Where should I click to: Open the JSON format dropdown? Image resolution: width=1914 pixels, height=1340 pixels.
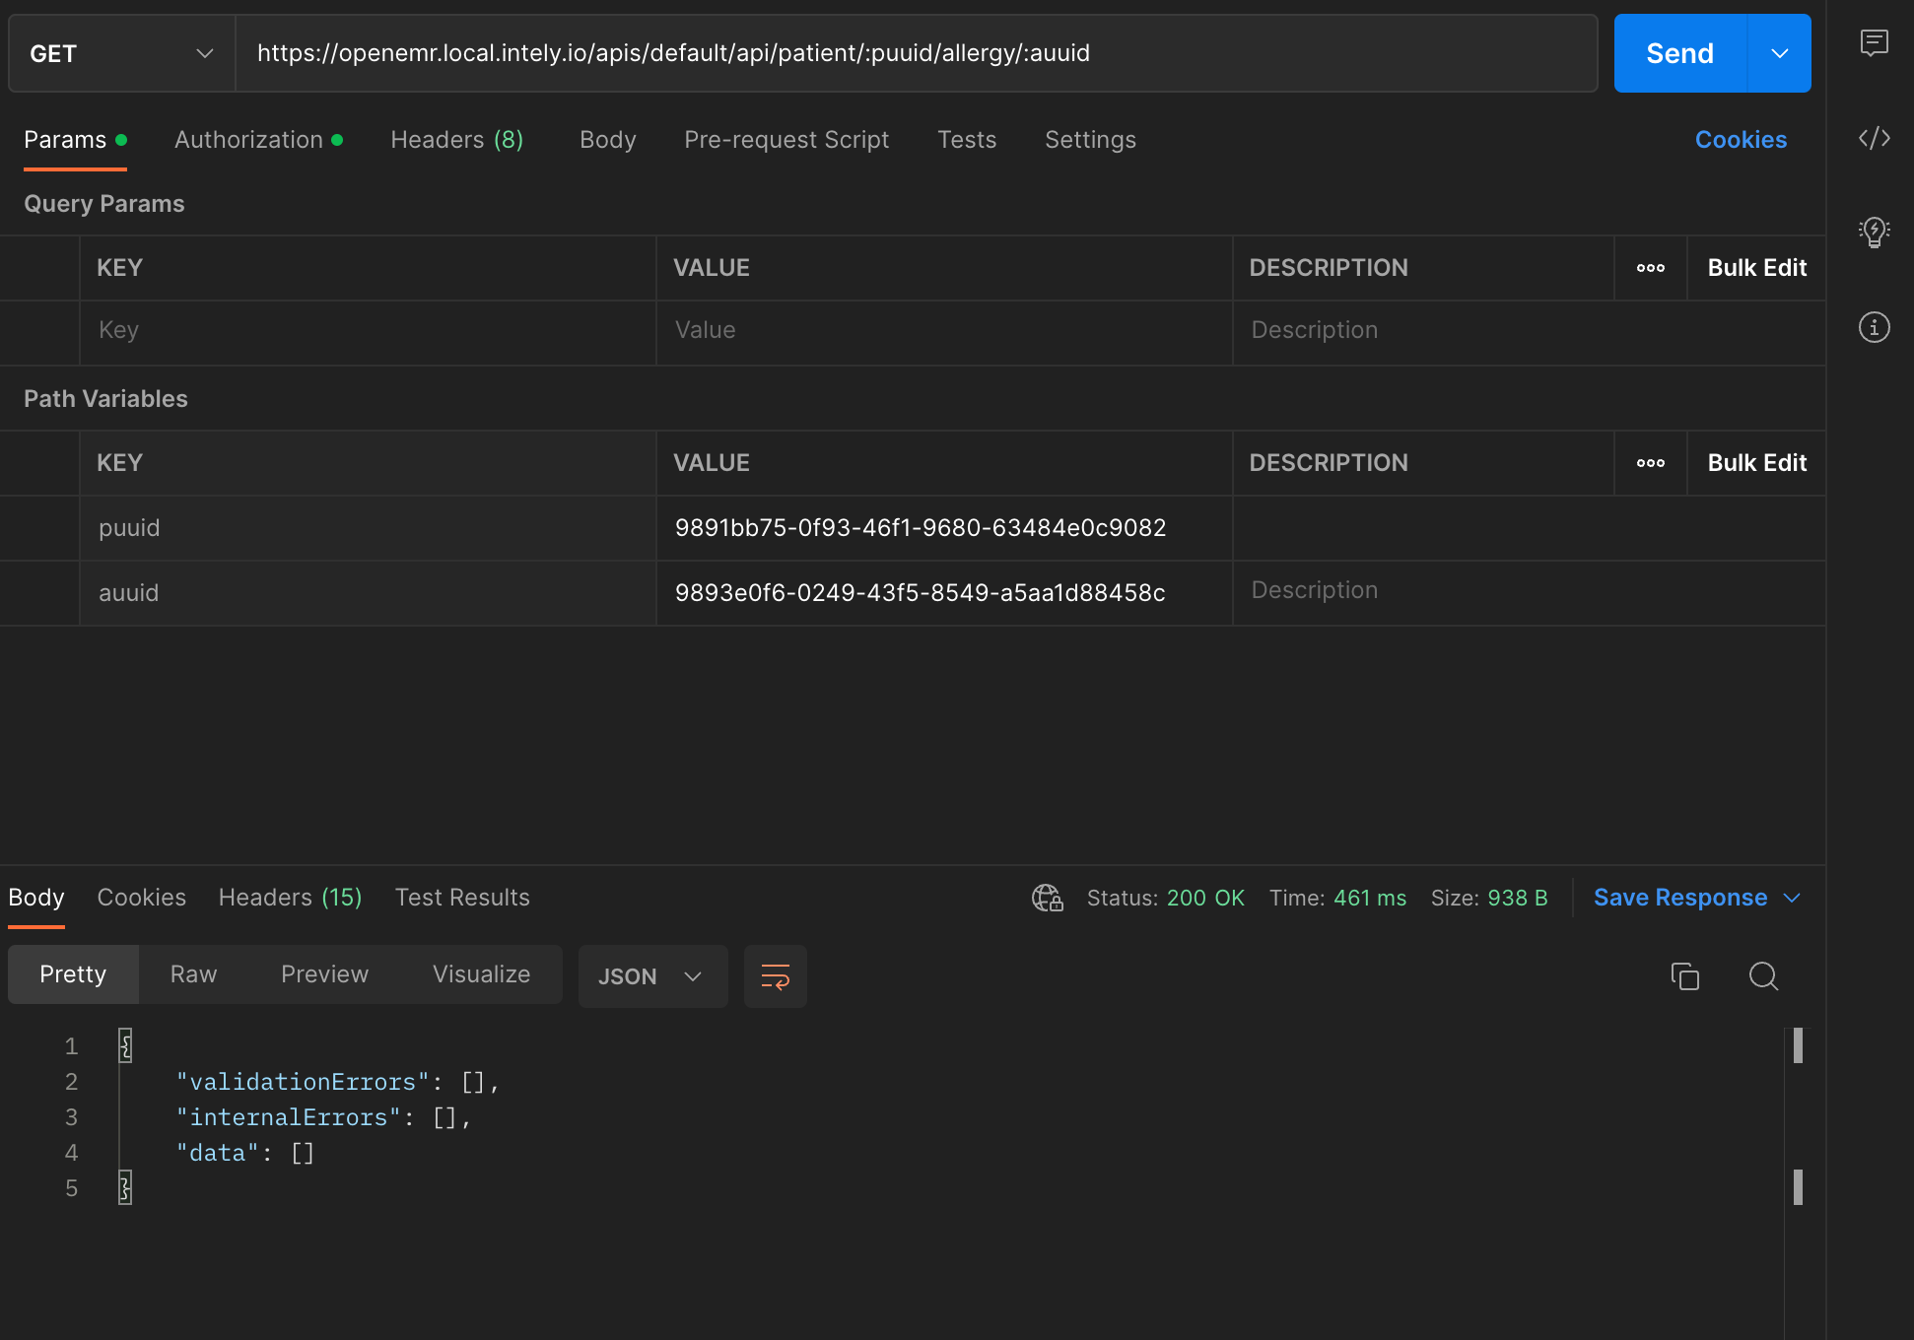[651, 976]
